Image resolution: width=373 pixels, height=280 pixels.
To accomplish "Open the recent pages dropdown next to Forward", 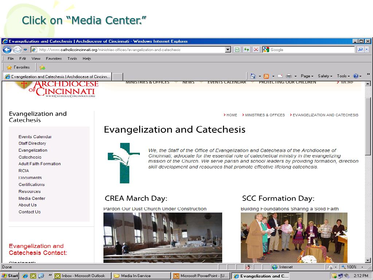I will (25, 50).
